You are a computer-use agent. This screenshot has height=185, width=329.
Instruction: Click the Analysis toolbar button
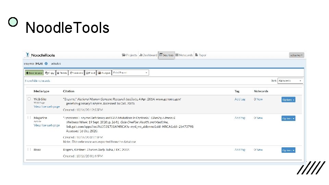104,73
